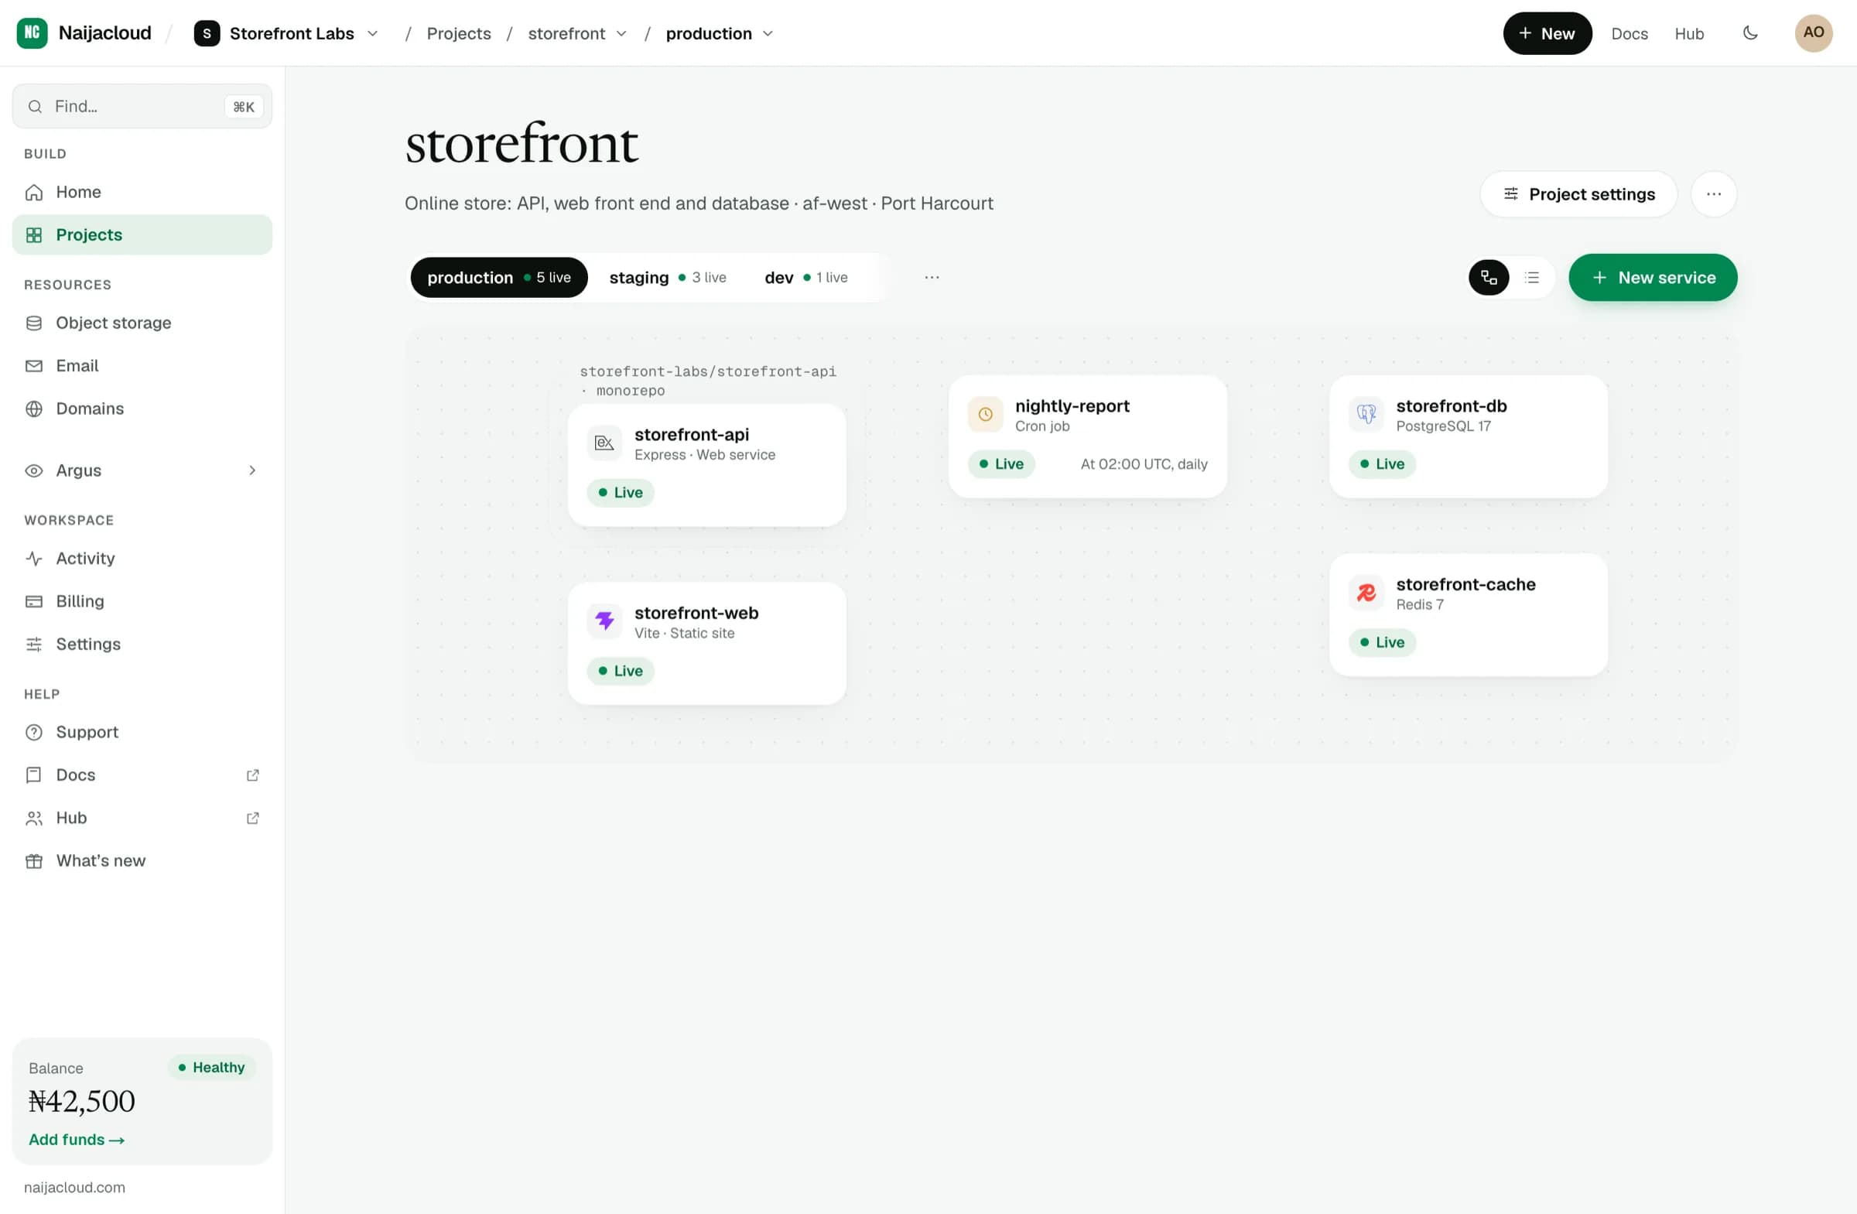Image resolution: width=1857 pixels, height=1214 pixels.
Task: Open Support in help section
Action: click(x=142, y=733)
